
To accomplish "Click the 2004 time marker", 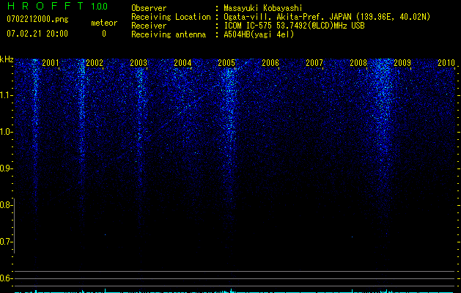I will tap(182, 62).
